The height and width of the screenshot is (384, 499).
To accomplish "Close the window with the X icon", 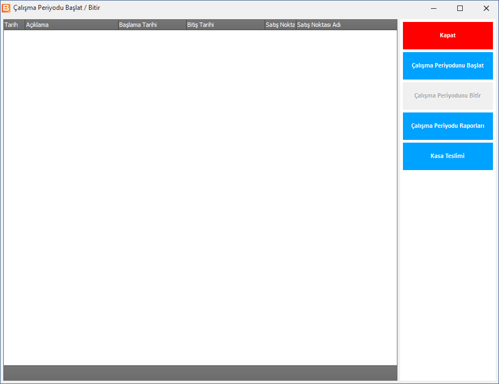I will click(x=486, y=8).
